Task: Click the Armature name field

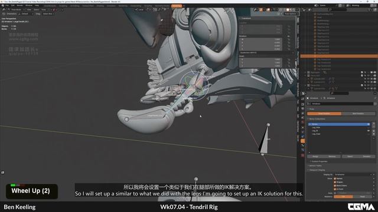Action: [x=342, y=104]
